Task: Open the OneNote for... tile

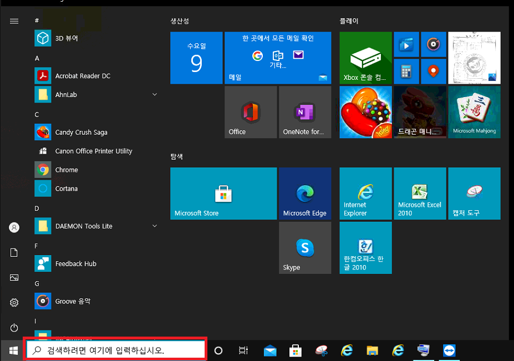Action: (x=305, y=112)
